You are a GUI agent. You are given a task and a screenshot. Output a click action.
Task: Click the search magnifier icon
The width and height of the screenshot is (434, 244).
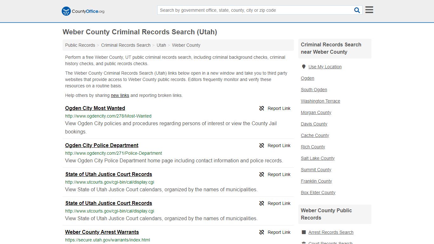pos(357,10)
